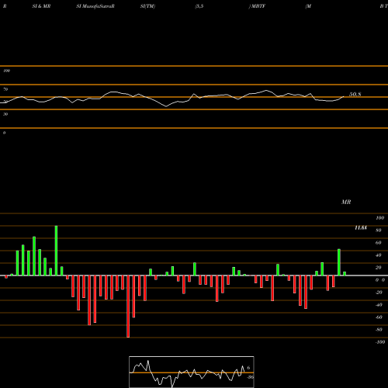
Task: Click the 6 label in mini chart
Action: point(248,368)
